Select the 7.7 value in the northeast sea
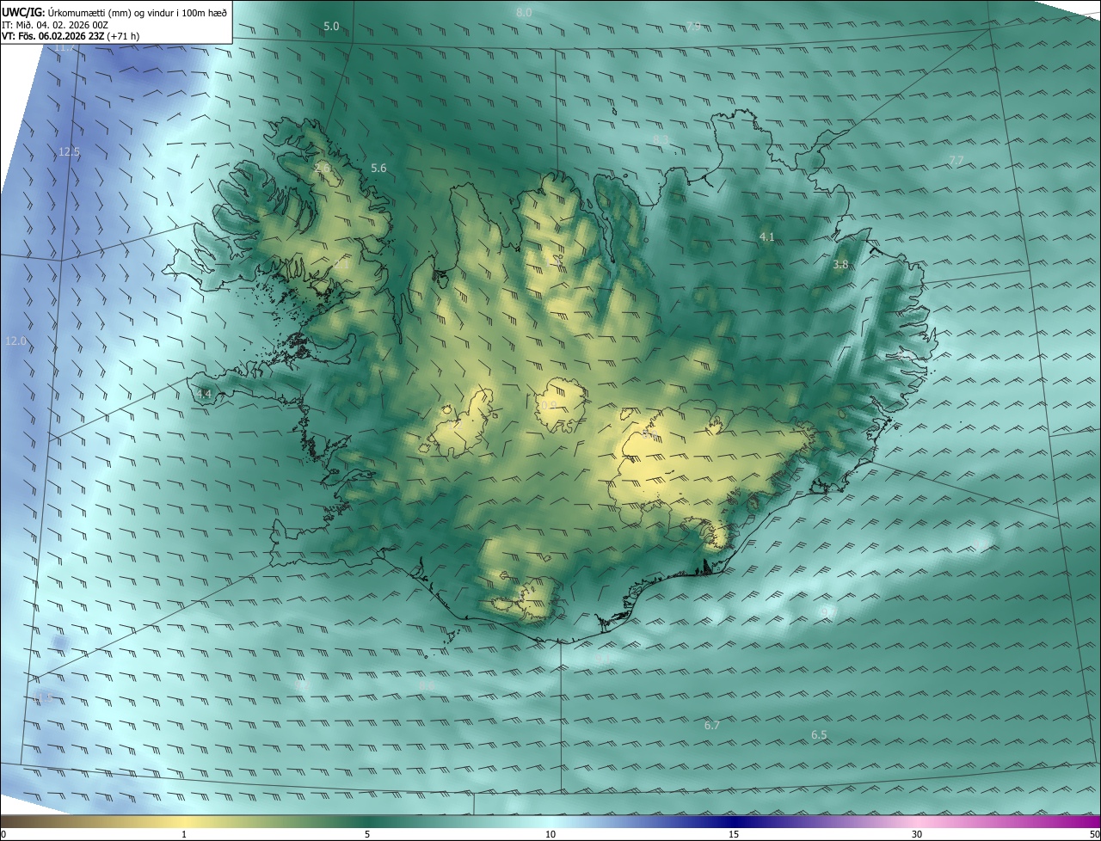 pos(956,160)
